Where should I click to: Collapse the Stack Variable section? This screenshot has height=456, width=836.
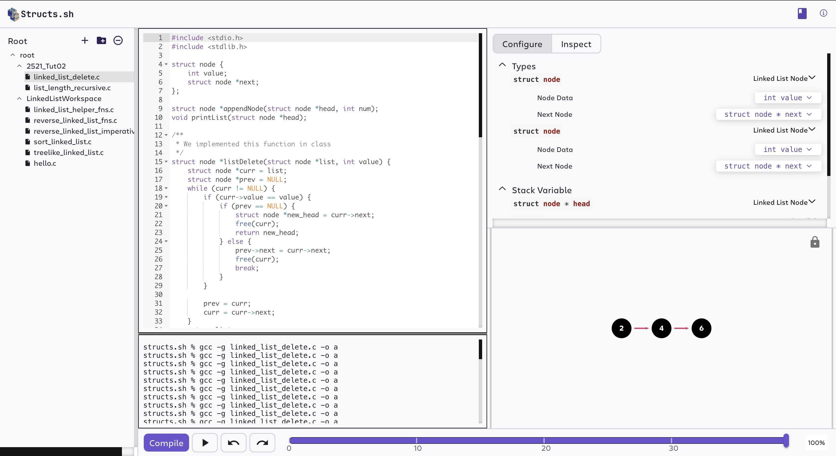[x=502, y=189]
